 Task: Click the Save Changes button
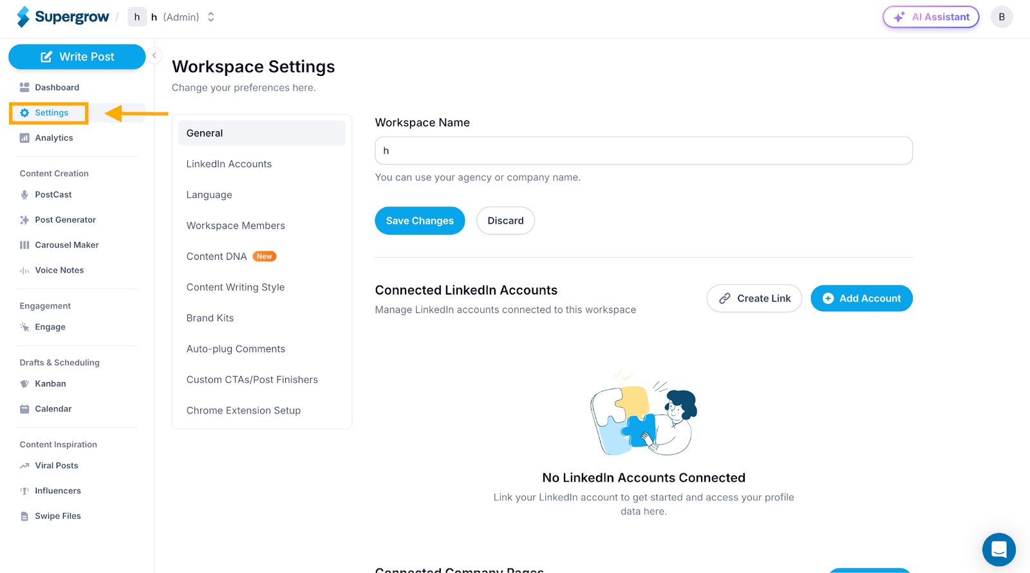pos(420,221)
